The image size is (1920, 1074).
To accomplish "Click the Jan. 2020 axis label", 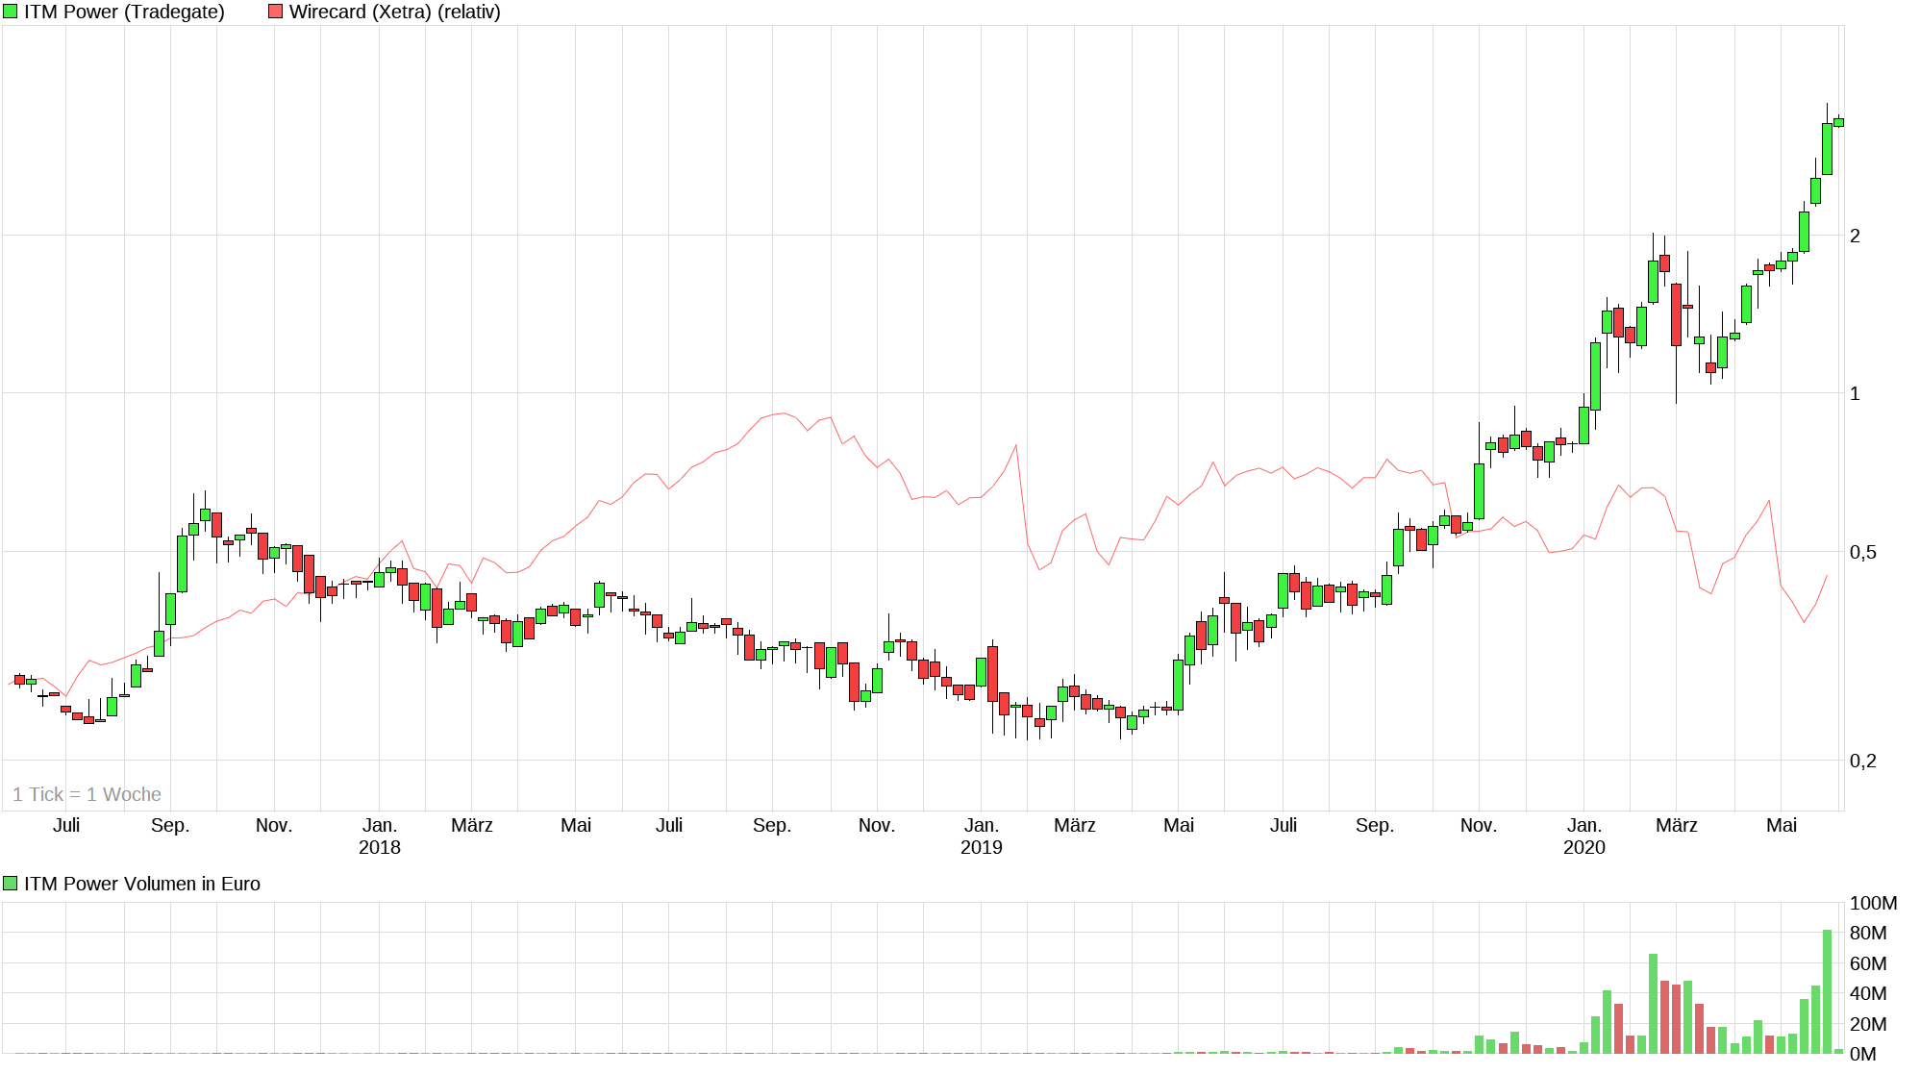I will 1583,836.
